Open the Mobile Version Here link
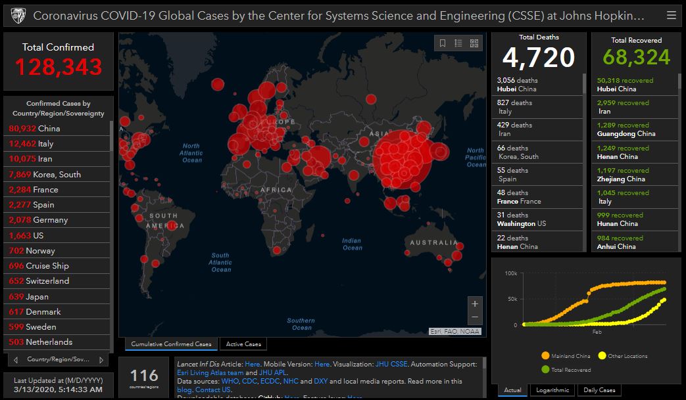The height and width of the screenshot is (400, 686). (322, 364)
